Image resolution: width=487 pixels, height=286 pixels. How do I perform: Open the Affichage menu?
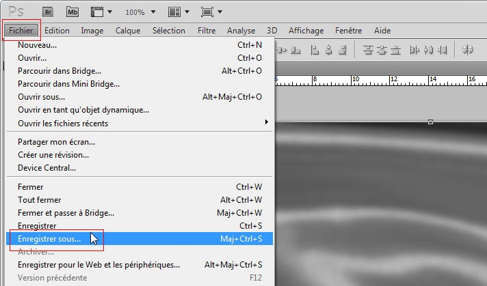tap(306, 31)
